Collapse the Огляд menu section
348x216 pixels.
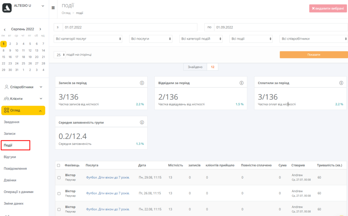[x=40, y=111]
